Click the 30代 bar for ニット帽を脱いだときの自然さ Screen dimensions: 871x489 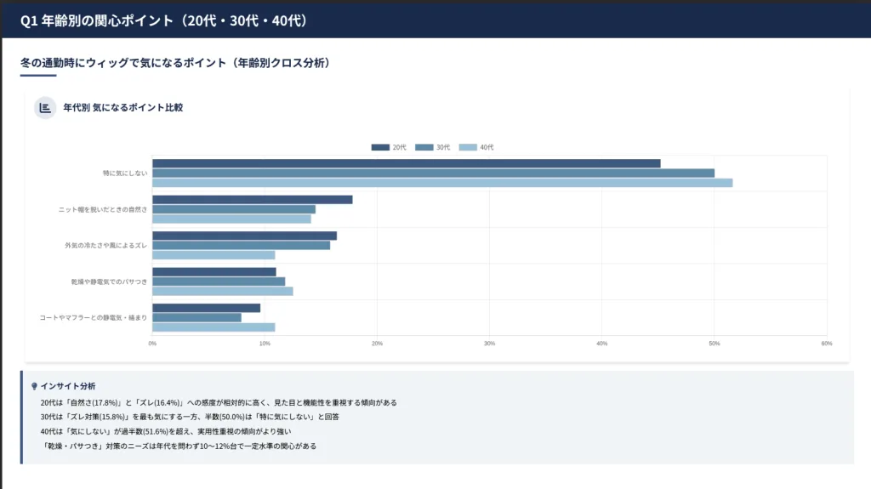click(234, 209)
